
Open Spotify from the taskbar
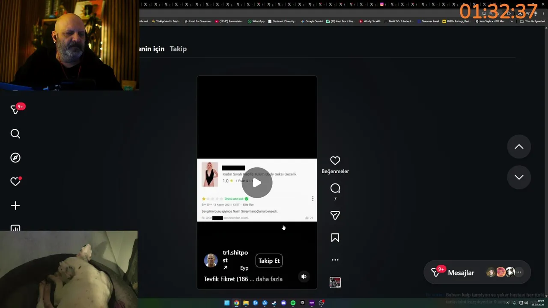tap(293, 303)
